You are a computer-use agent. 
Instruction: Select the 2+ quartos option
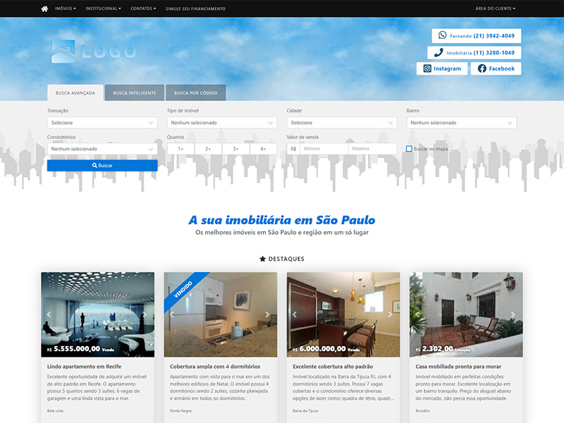coord(208,149)
